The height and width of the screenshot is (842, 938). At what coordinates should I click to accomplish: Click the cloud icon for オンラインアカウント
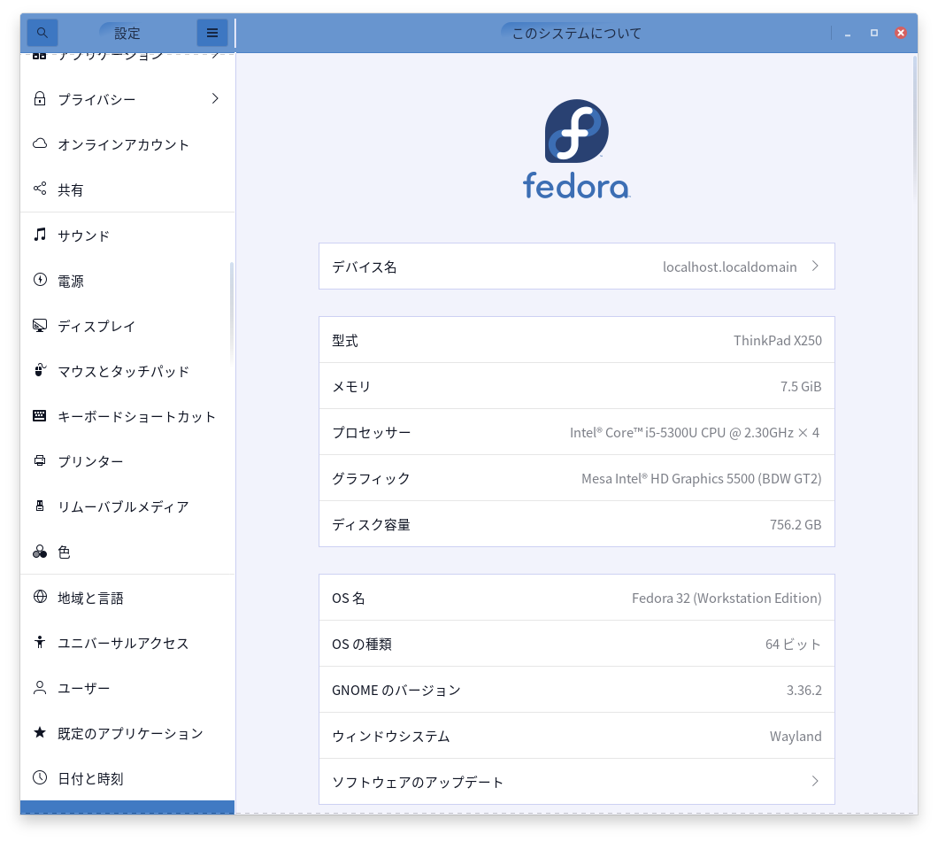pyautogui.click(x=40, y=143)
